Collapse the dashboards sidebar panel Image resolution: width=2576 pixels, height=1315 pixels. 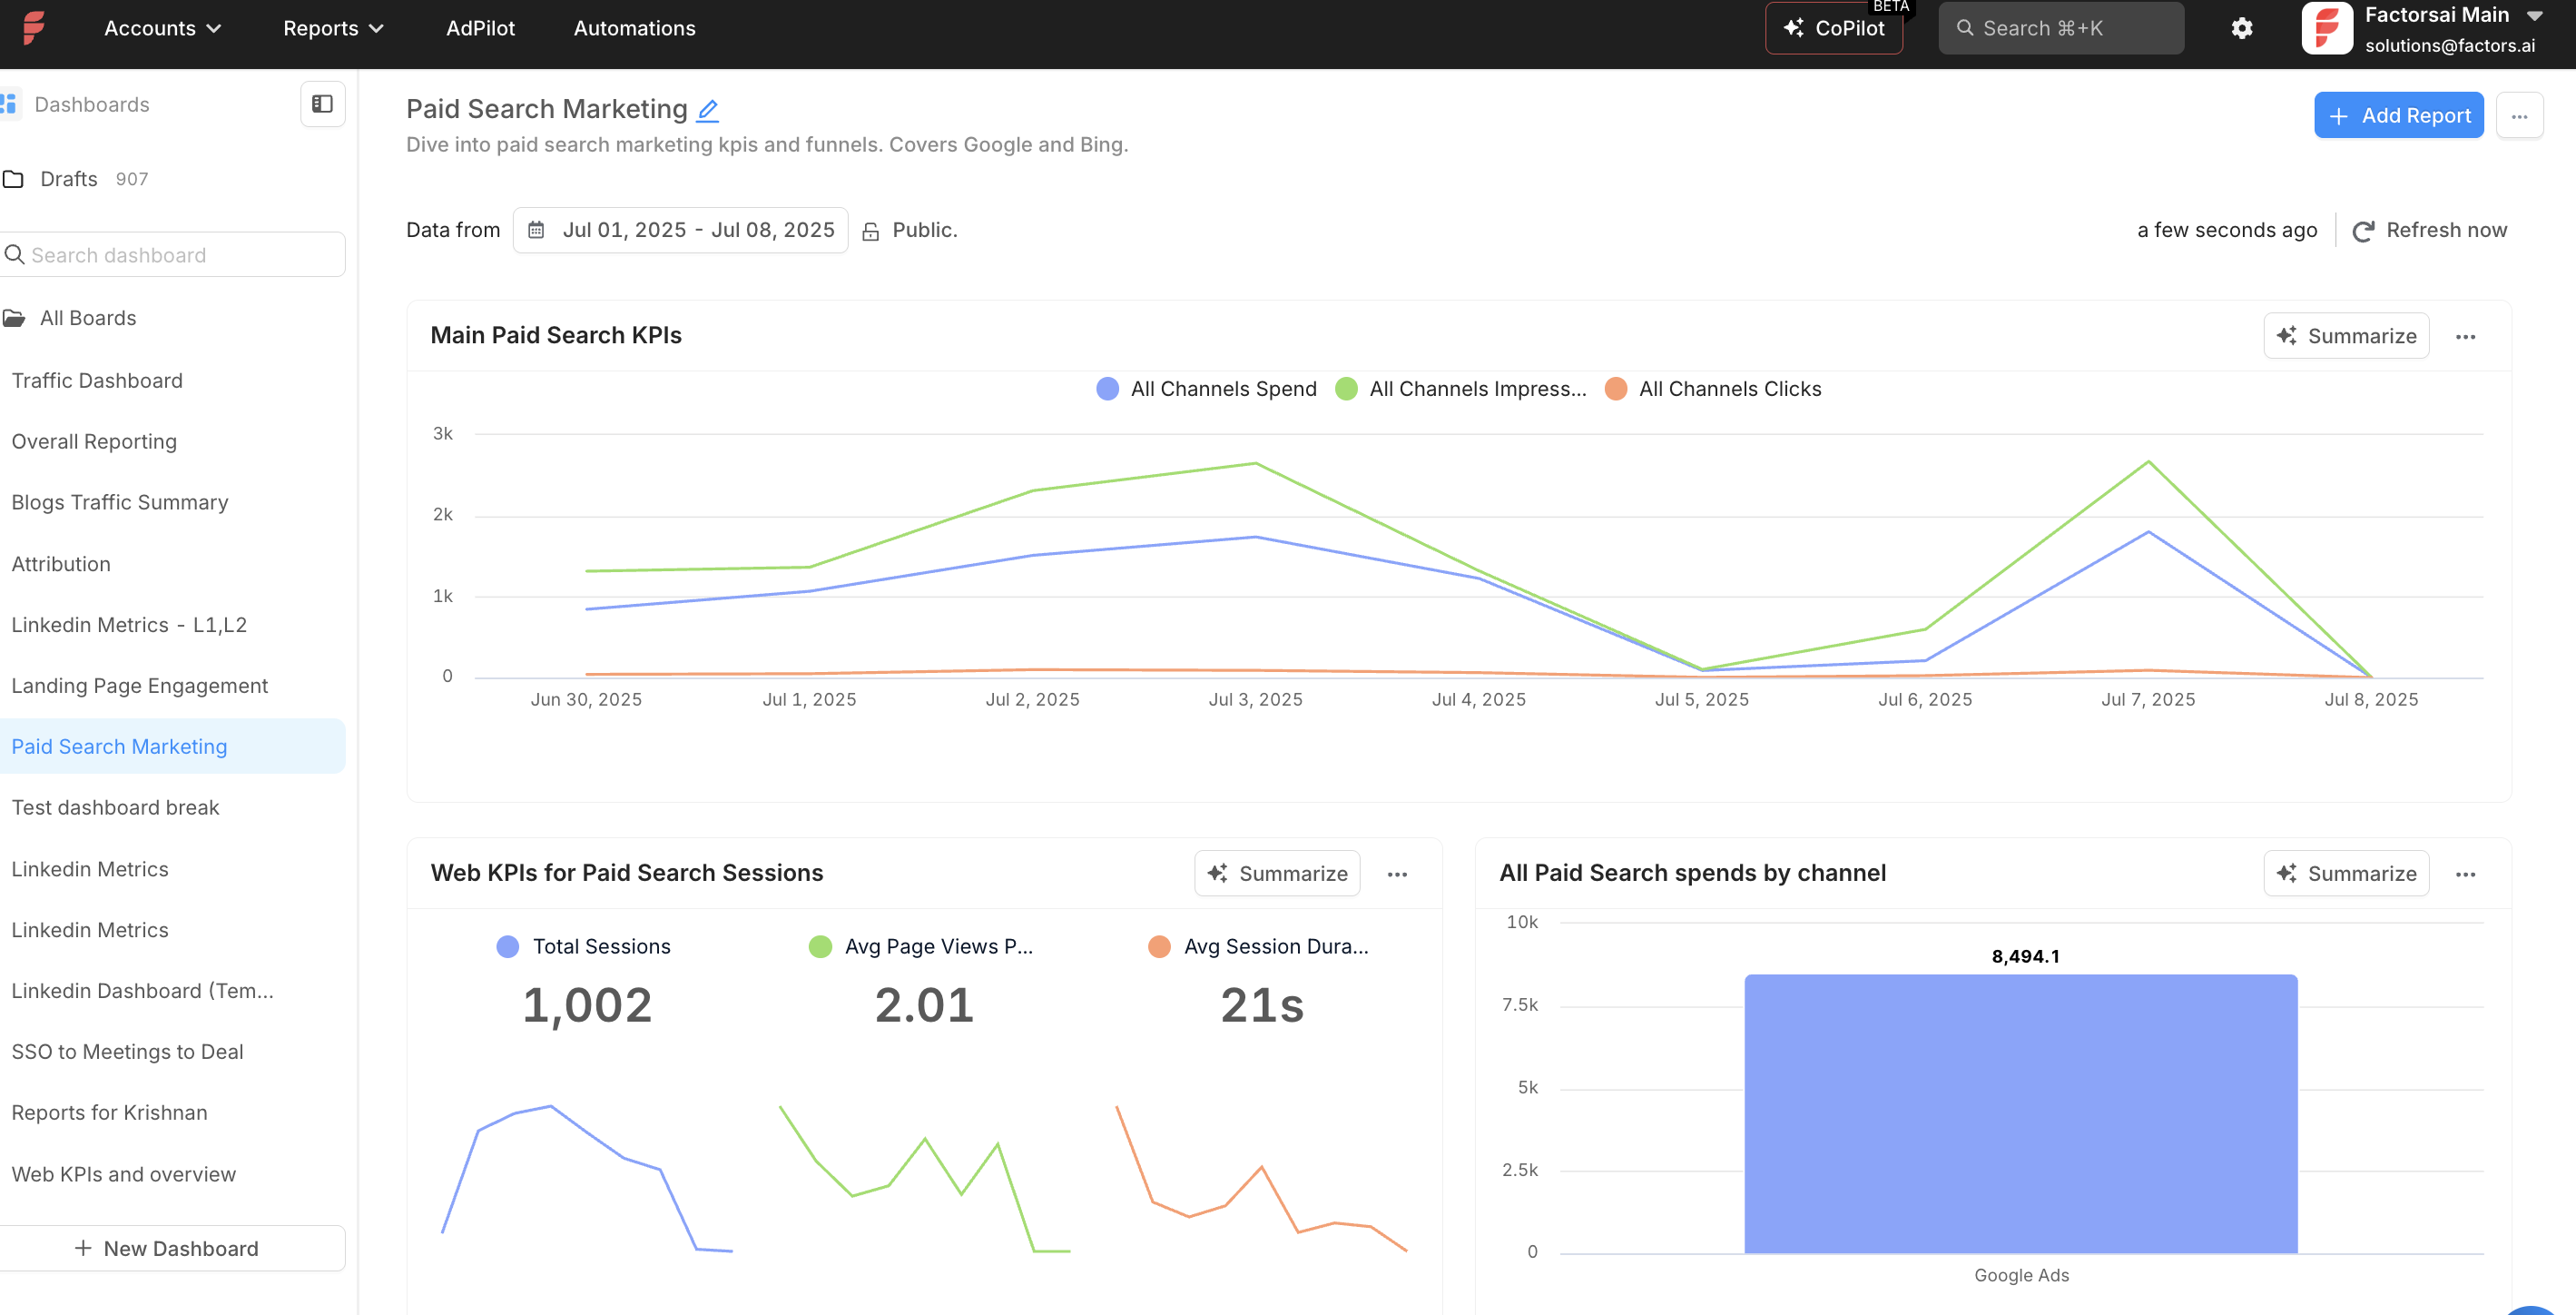(x=322, y=104)
